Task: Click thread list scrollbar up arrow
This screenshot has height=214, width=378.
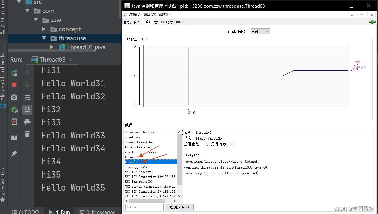Action: click(x=179, y=132)
